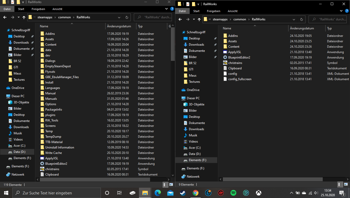Click the refresh button in left address bar

coord(127,17)
